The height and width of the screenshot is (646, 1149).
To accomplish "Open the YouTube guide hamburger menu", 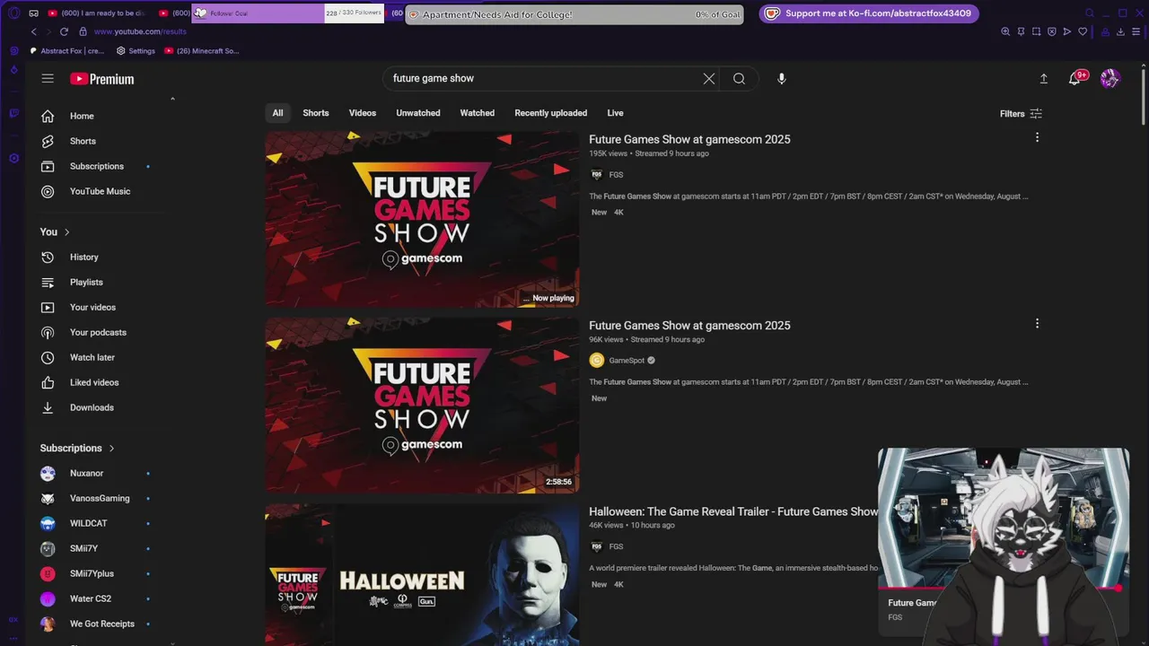I will [48, 79].
